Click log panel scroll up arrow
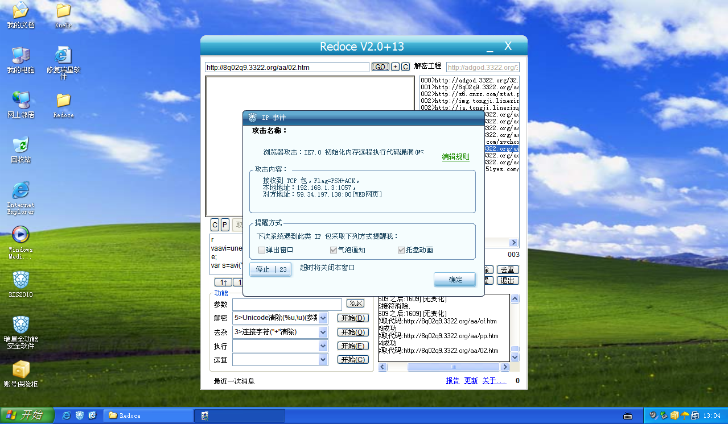This screenshot has height=424, width=728. tap(515, 299)
